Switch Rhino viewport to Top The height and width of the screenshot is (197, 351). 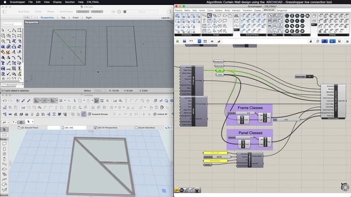(x=63, y=18)
